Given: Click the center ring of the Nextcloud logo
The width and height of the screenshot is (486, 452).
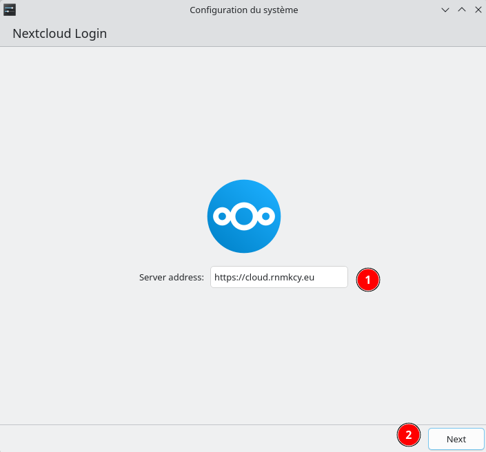Looking at the screenshot, I should pos(243,217).
